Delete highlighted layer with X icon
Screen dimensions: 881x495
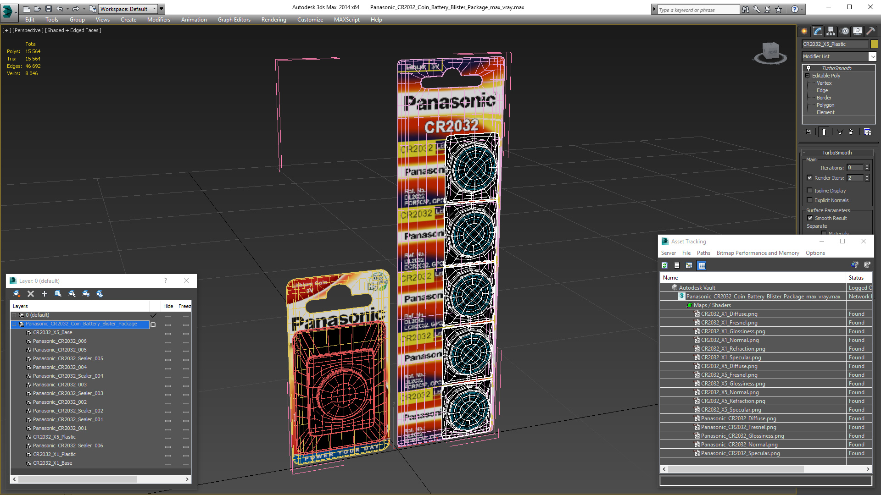31,294
